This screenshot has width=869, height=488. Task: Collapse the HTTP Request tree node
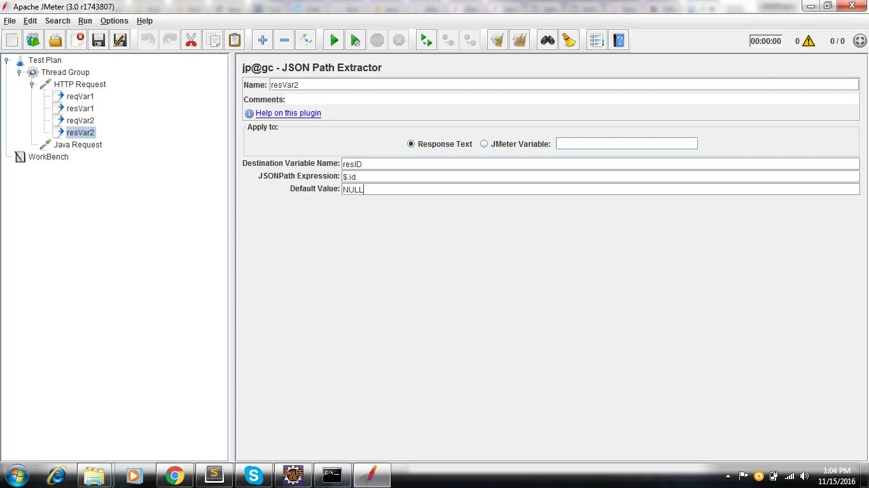pos(32,85)
